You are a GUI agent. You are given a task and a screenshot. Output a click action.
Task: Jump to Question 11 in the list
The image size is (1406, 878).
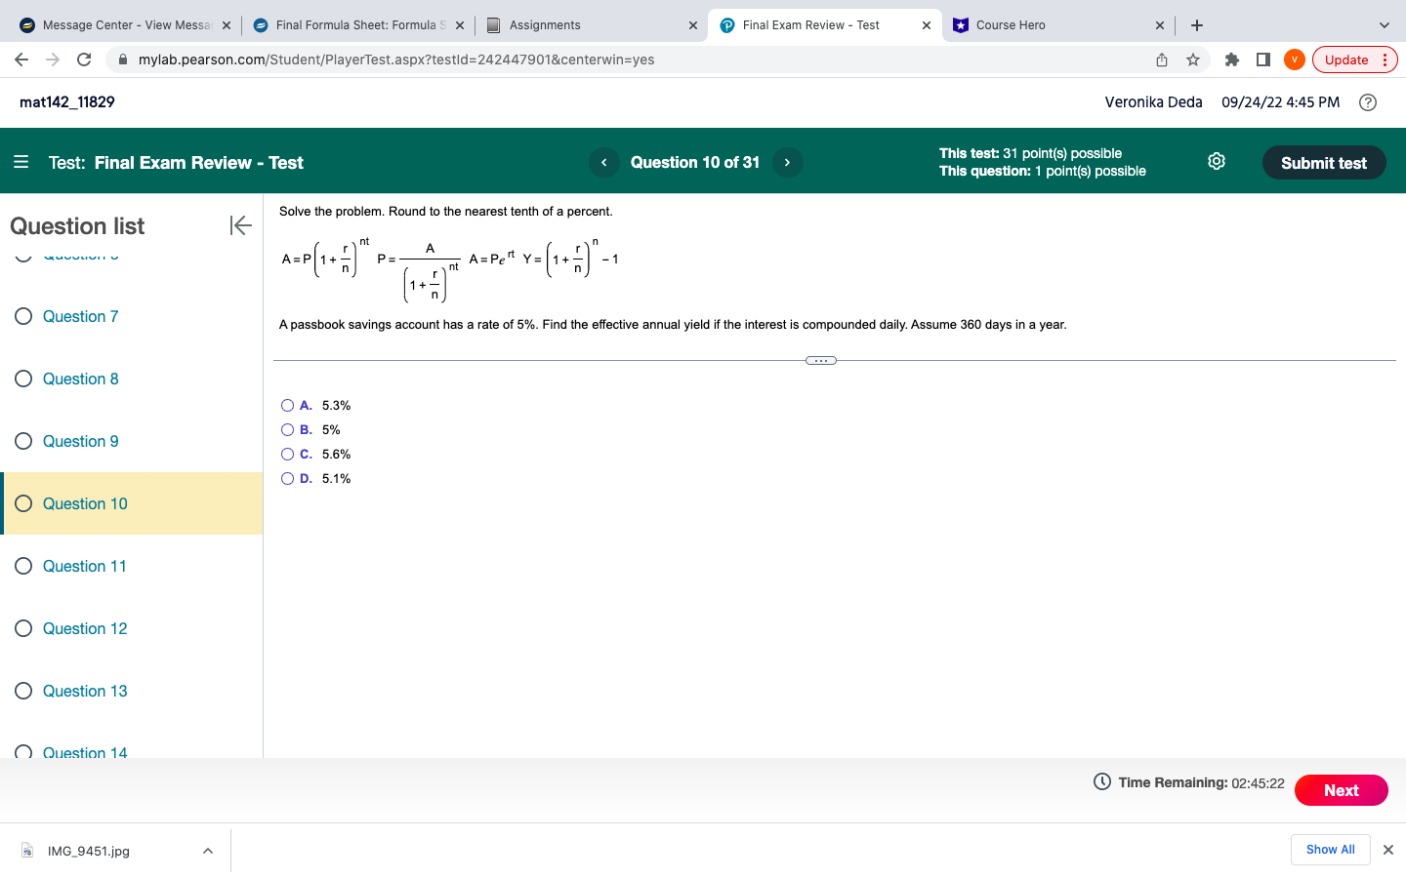(x=85, y=566)
